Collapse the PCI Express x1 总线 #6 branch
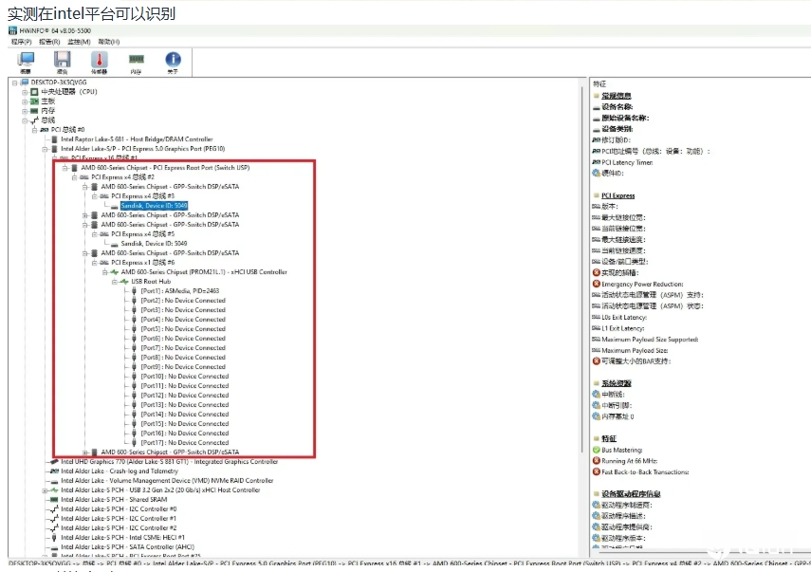This screenshot has height=572, width=811. 94,263
